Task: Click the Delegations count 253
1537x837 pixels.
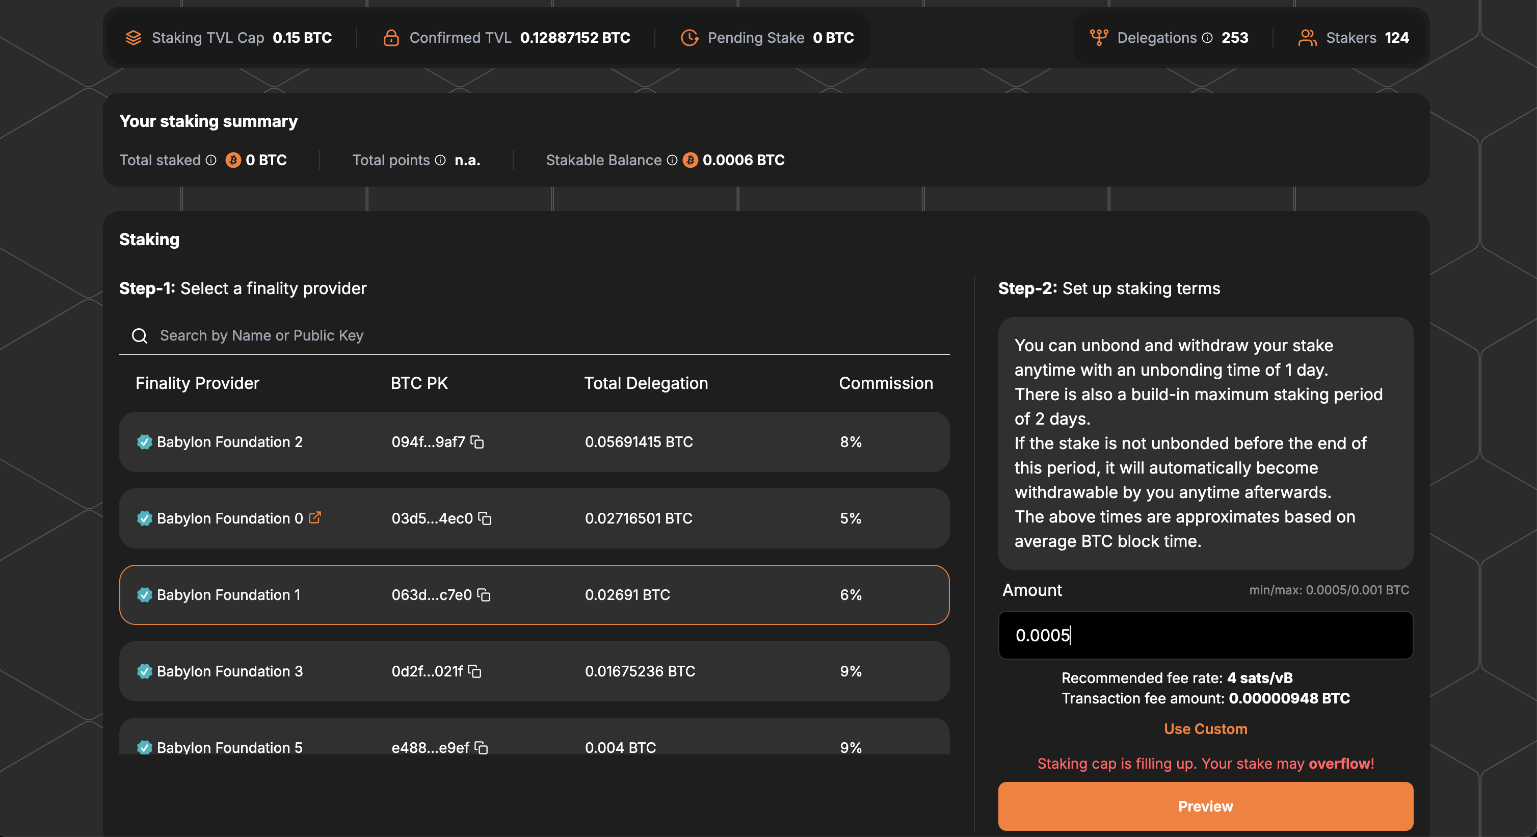Action: tap(1234, 38)
